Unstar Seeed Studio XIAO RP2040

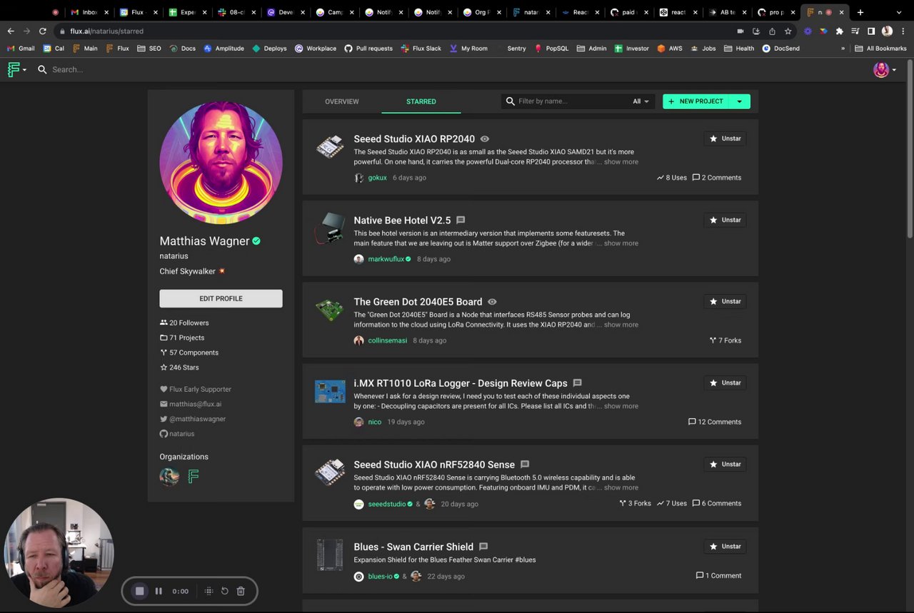point(725,138)
